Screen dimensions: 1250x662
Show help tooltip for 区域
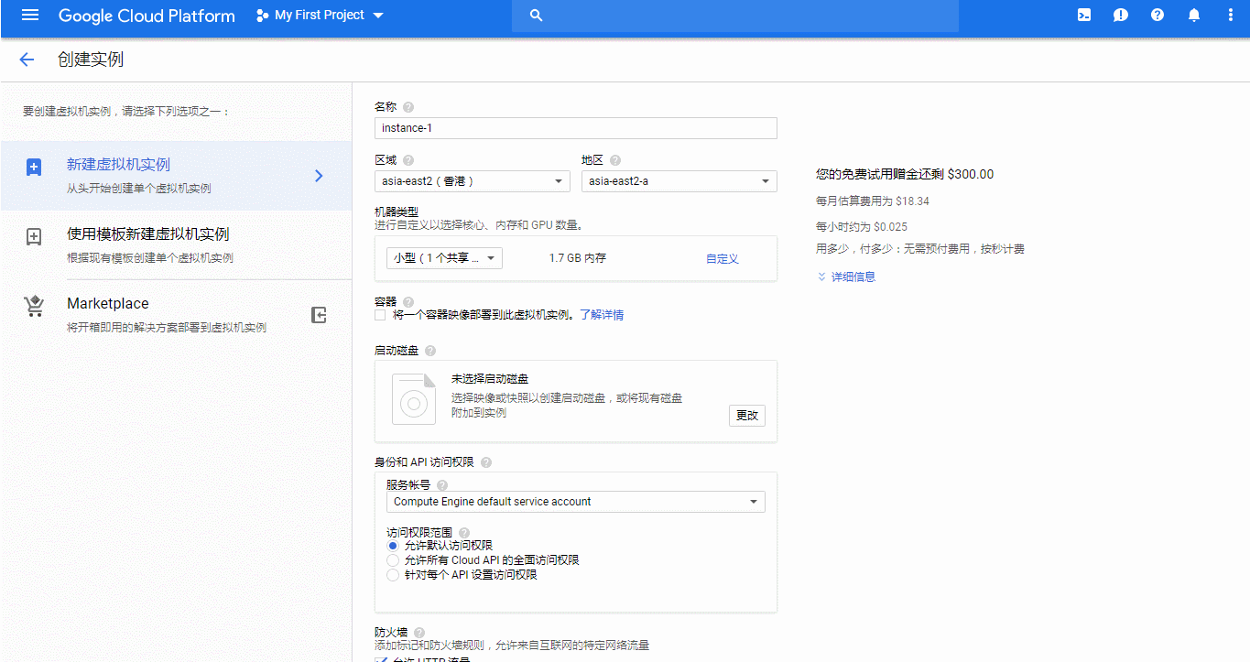point(408,160)
